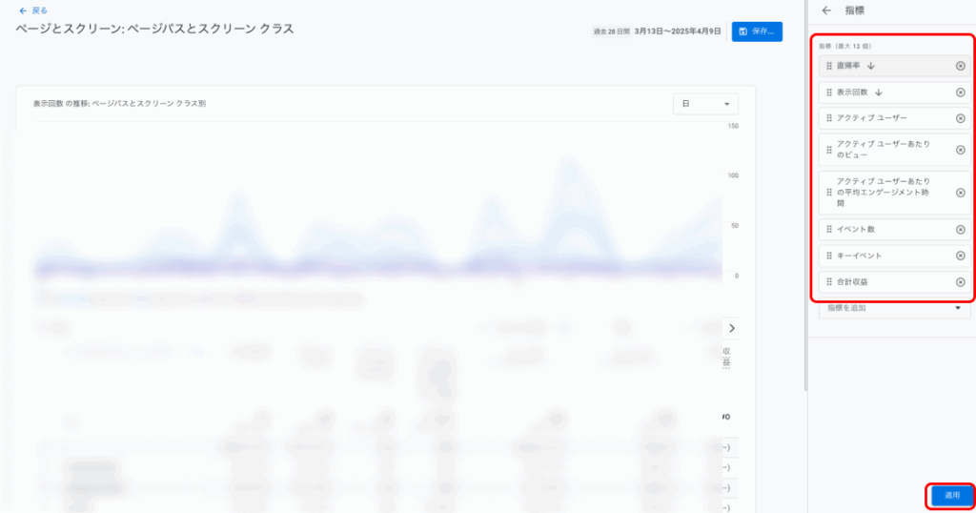Click the chart heading 表示回数 の推移
The image size is (976, 513).
tap(119, 104)
